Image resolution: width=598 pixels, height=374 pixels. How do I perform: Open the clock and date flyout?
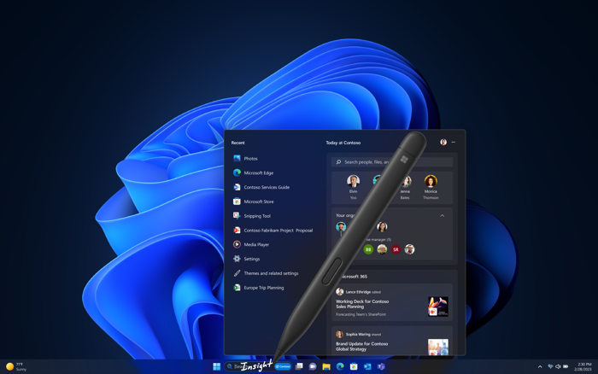tap(583, 366)
